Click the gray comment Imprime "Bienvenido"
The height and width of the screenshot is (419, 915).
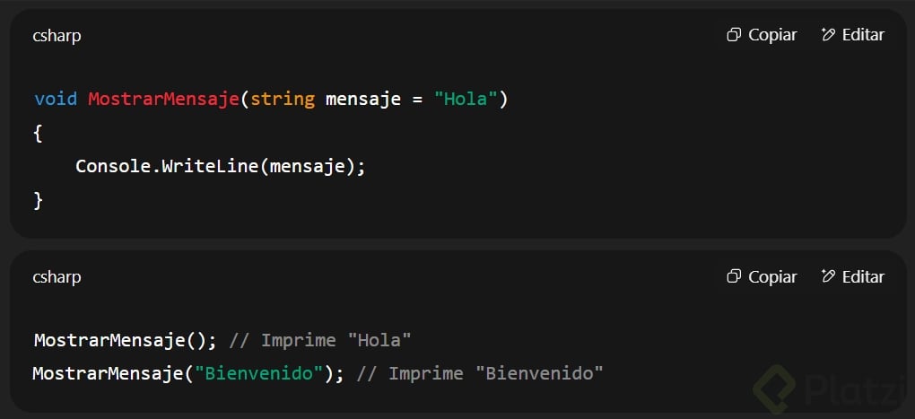pyautogui.click(x=480, y=373)
